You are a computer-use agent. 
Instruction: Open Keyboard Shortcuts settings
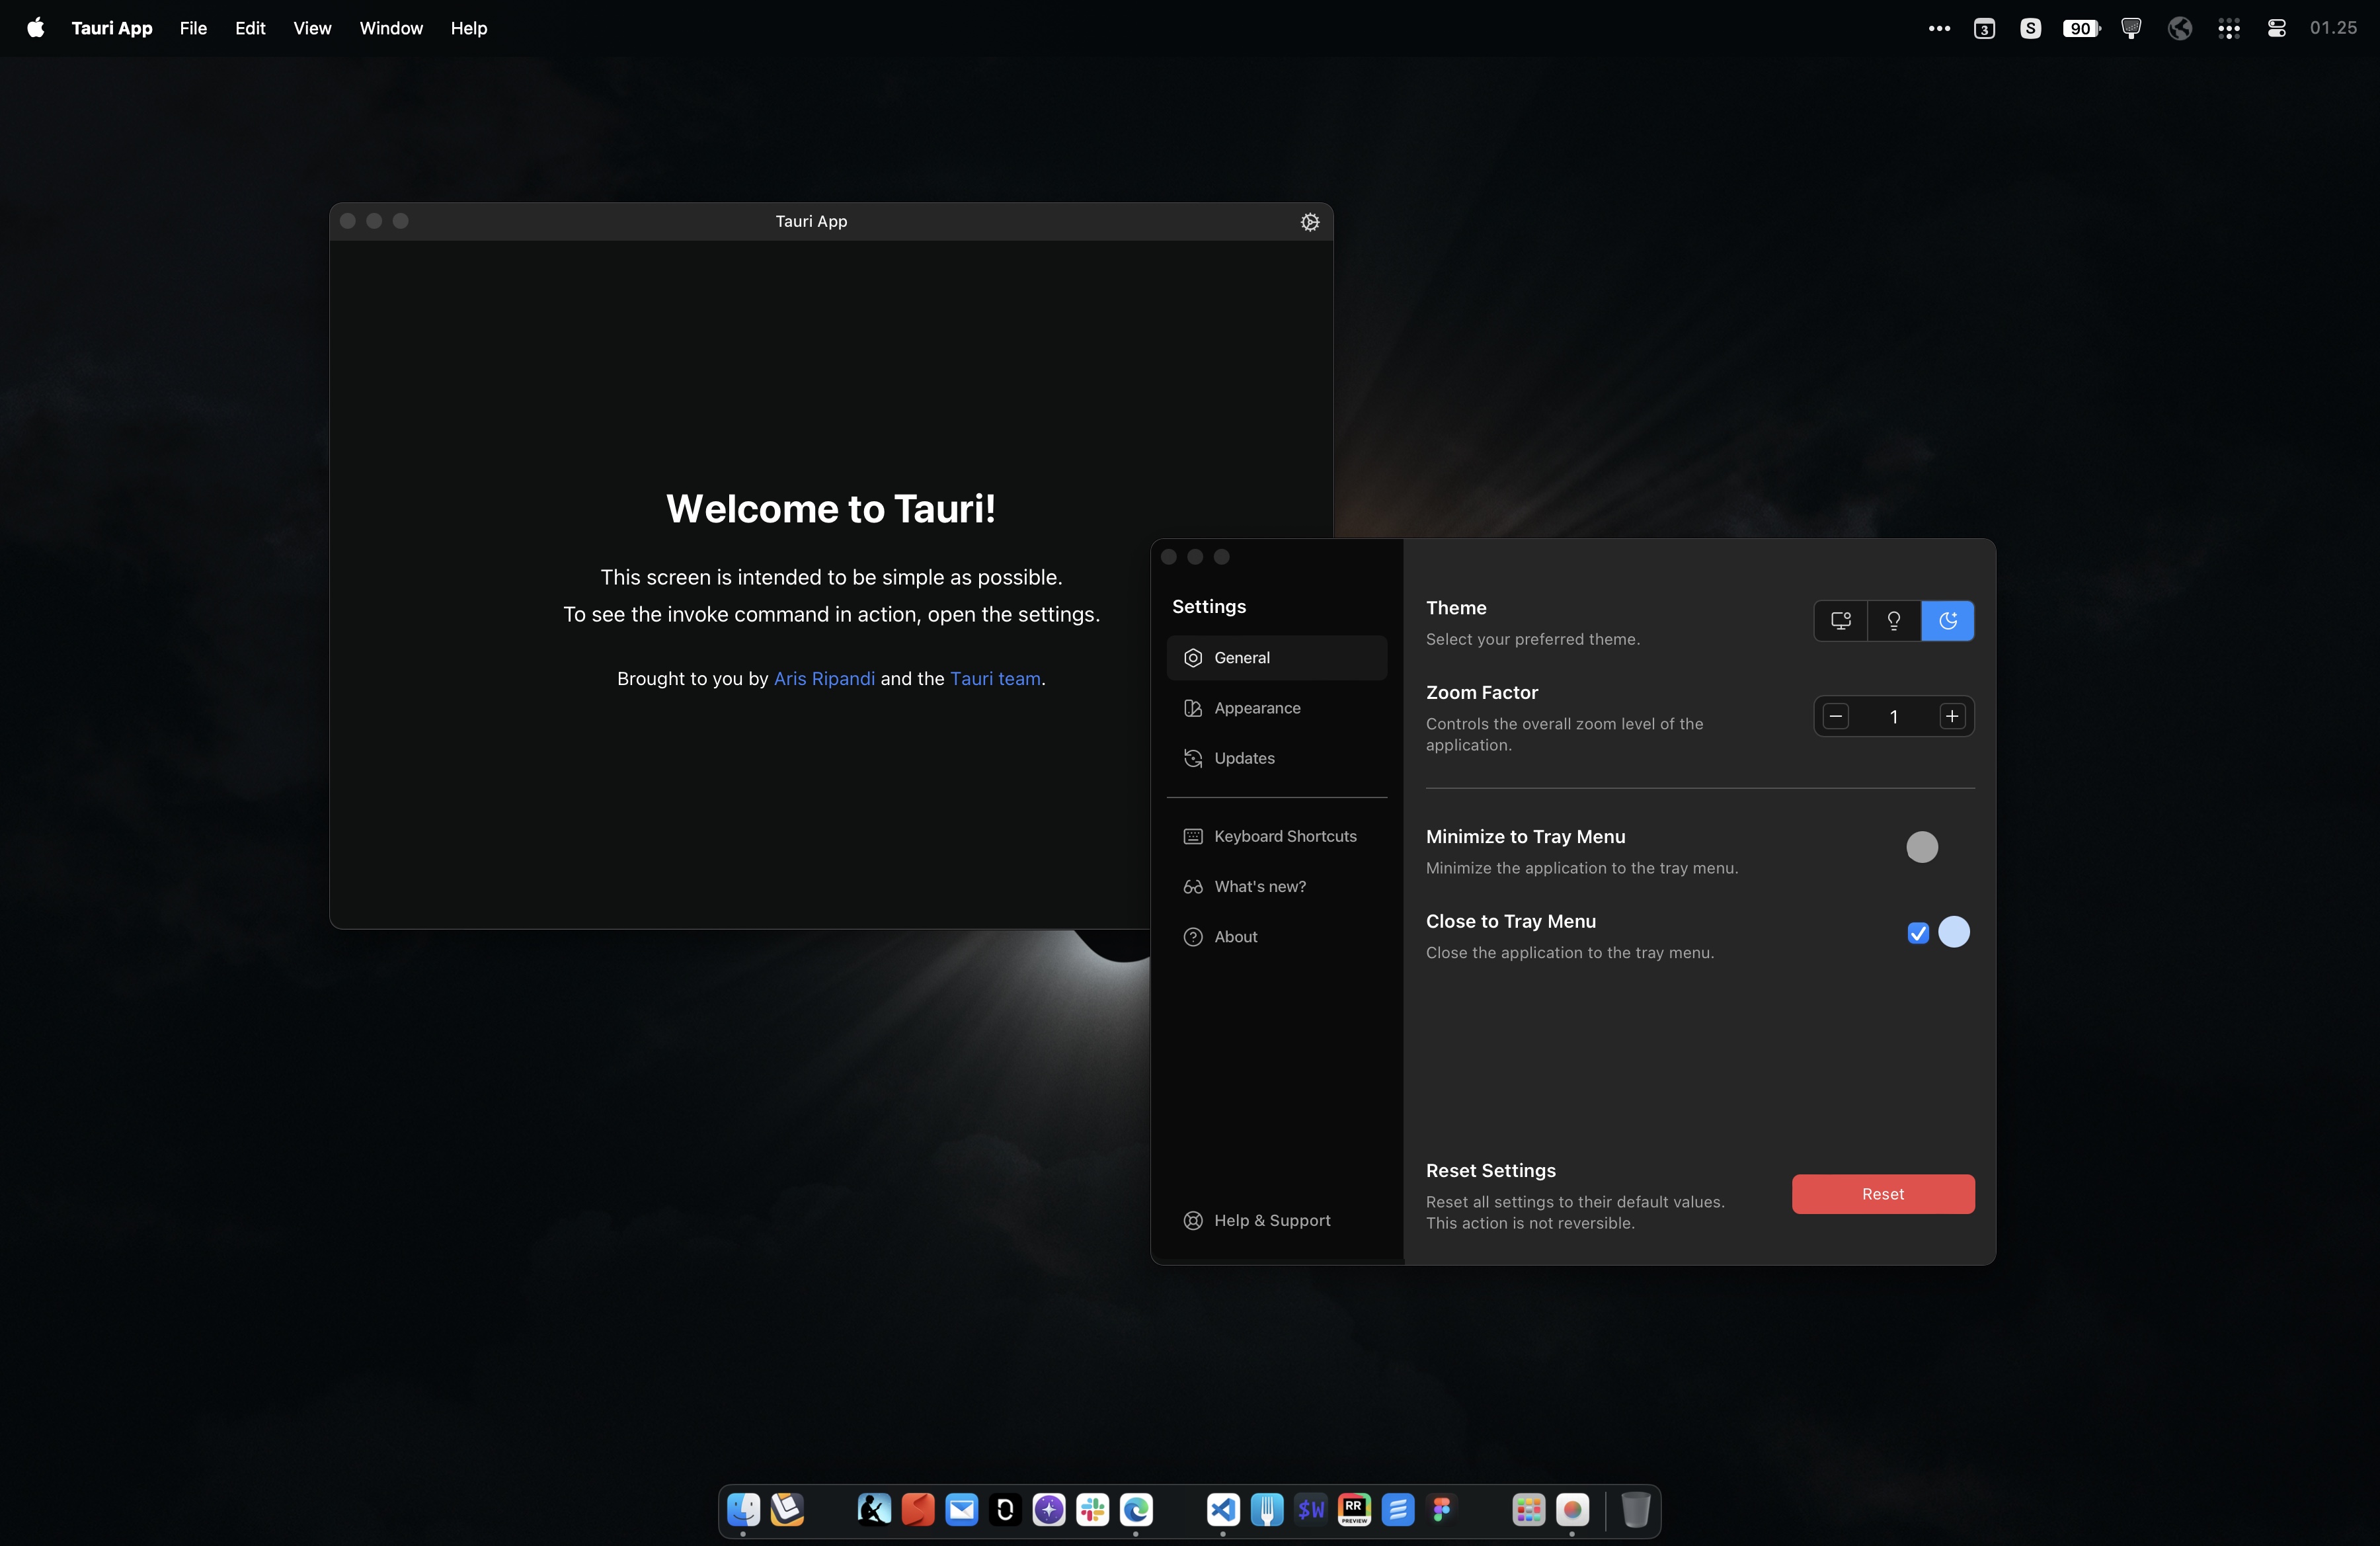click(1284, 836)
